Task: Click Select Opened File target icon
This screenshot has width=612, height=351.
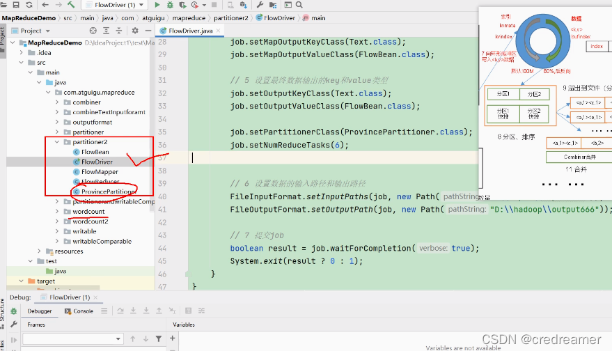Action: coord(93,31)
